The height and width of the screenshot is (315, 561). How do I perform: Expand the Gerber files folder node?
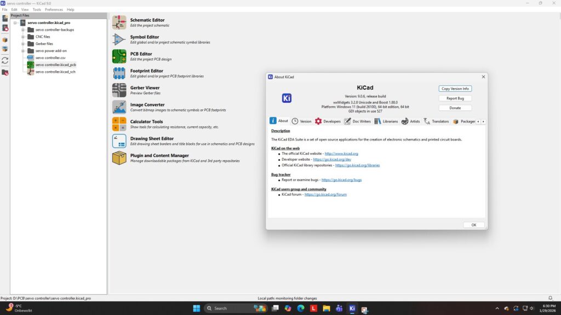(x=23, y=44)
